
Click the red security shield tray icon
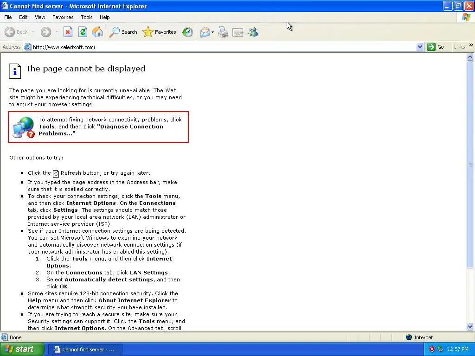click(x=432, y=349)
